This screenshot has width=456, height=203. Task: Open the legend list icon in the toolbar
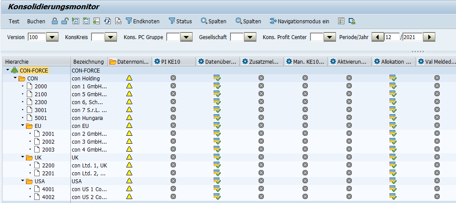click(x=341, y=21)
